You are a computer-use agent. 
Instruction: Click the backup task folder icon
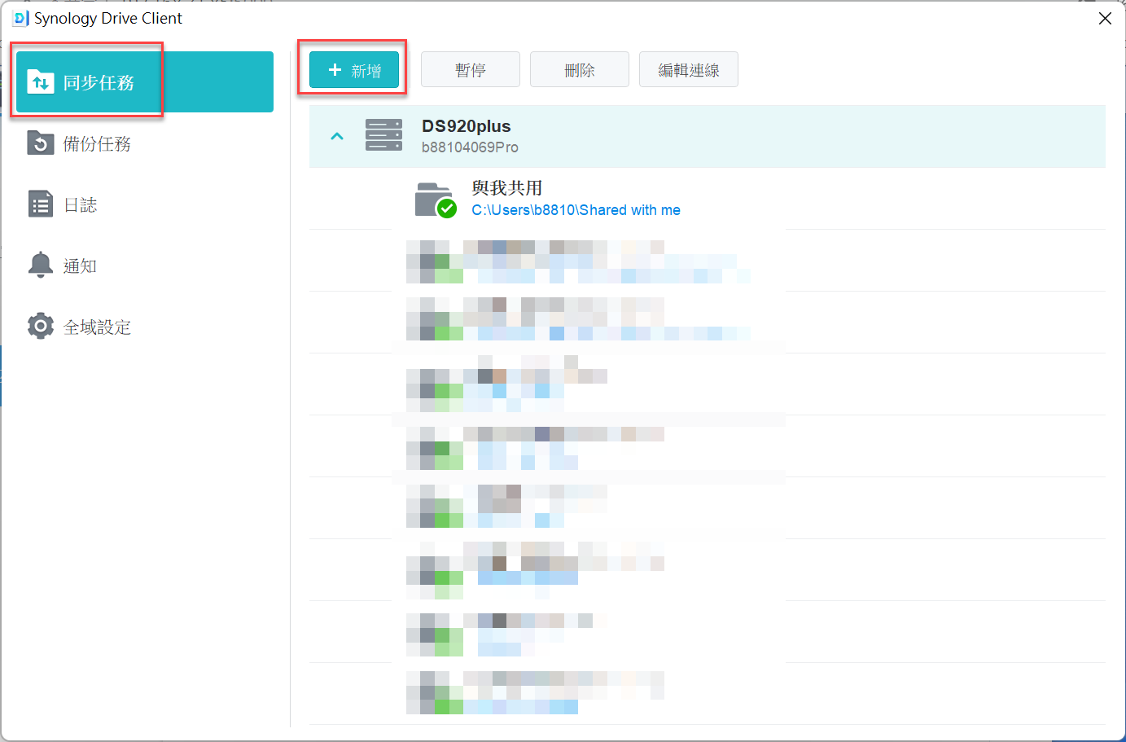[x=41, y=143]
